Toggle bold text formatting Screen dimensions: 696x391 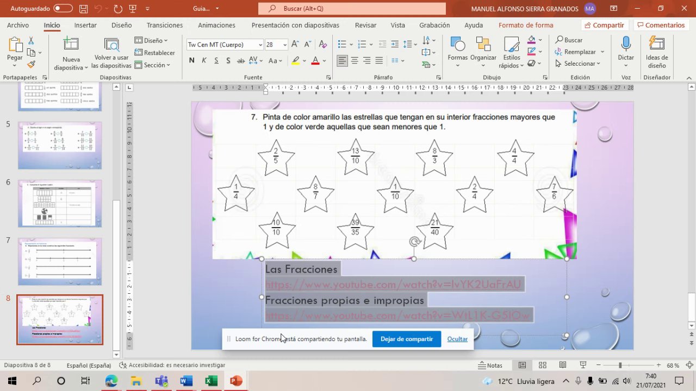point(191,61)
